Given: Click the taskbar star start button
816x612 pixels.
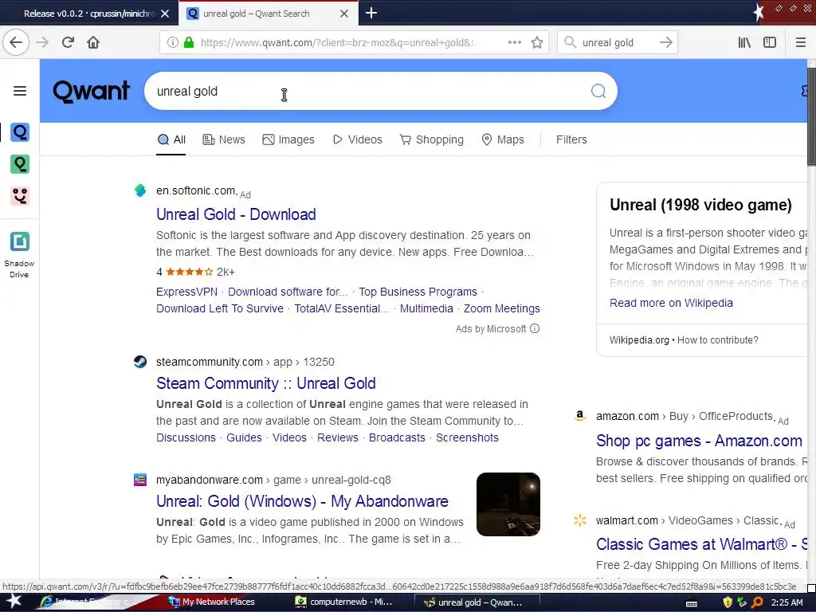Looking at the screenshot, I should [x=14, y=602].
